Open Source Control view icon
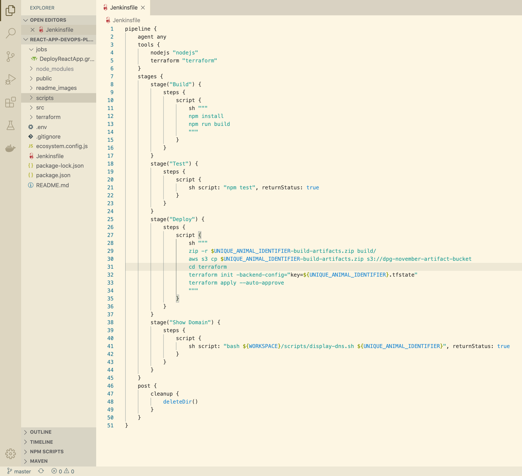Screen dimensions: 522x476 pos(11,56)
